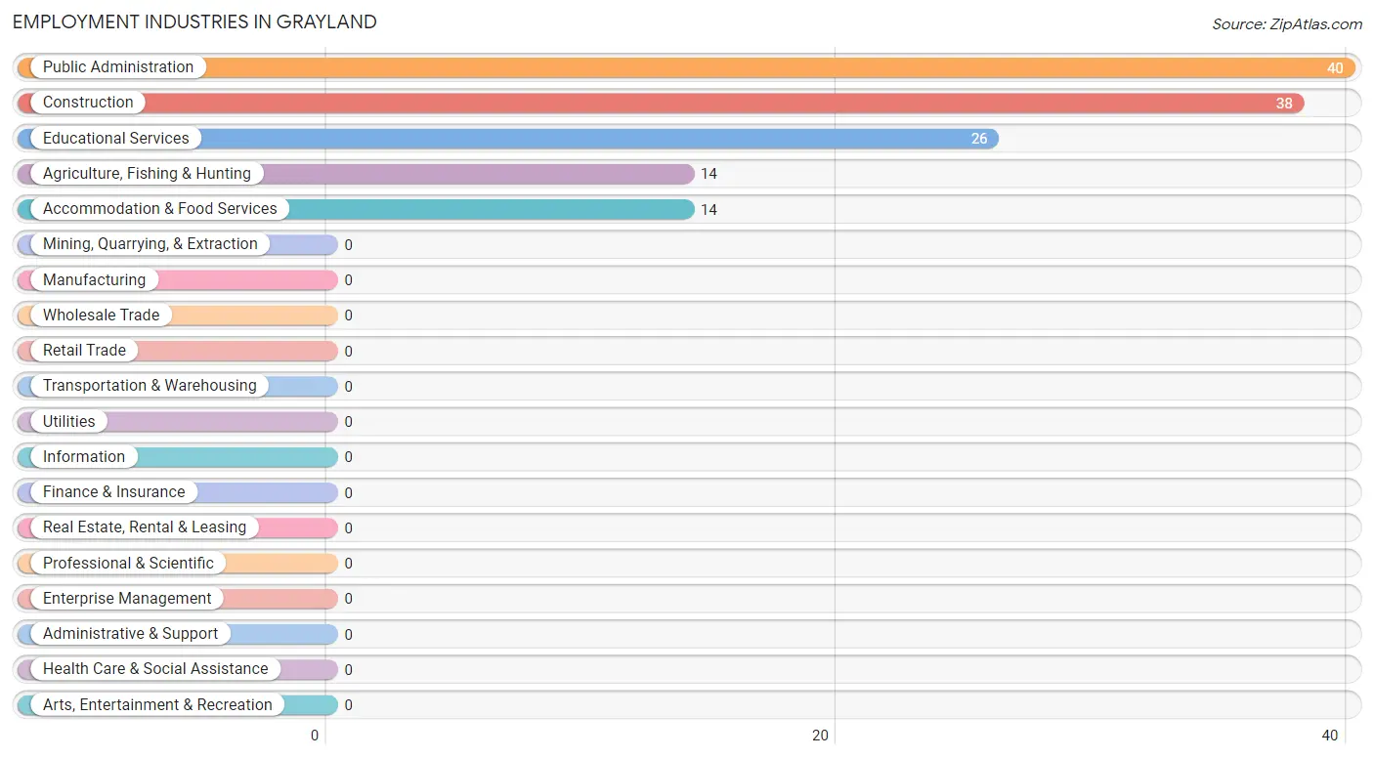Click the Professional & Scientific label
Viewport: 1374px width, 758px height.
point(128,564)
